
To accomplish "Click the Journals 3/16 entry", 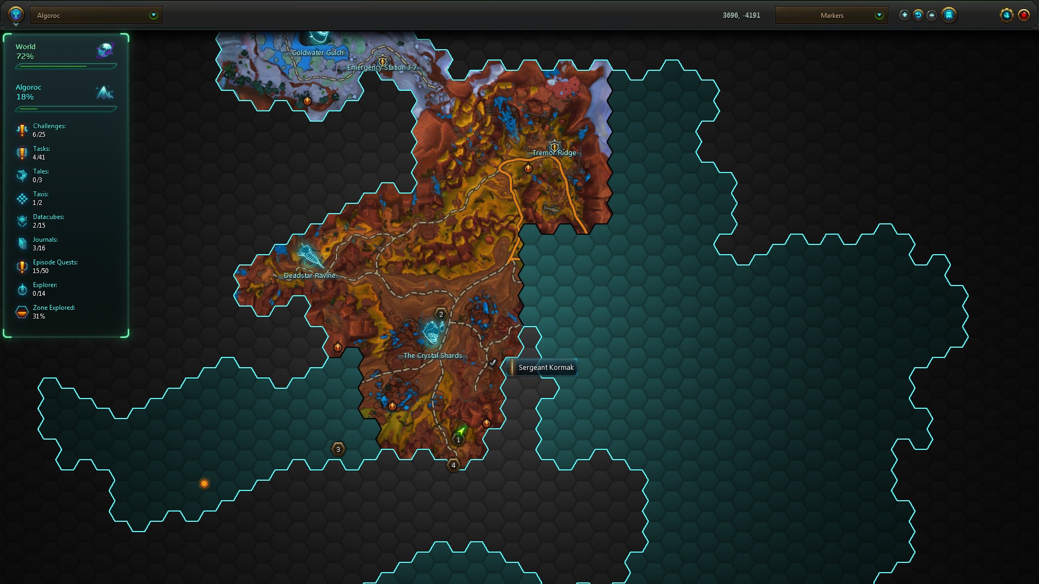I will pyautogui.click(x=45, y=243).
